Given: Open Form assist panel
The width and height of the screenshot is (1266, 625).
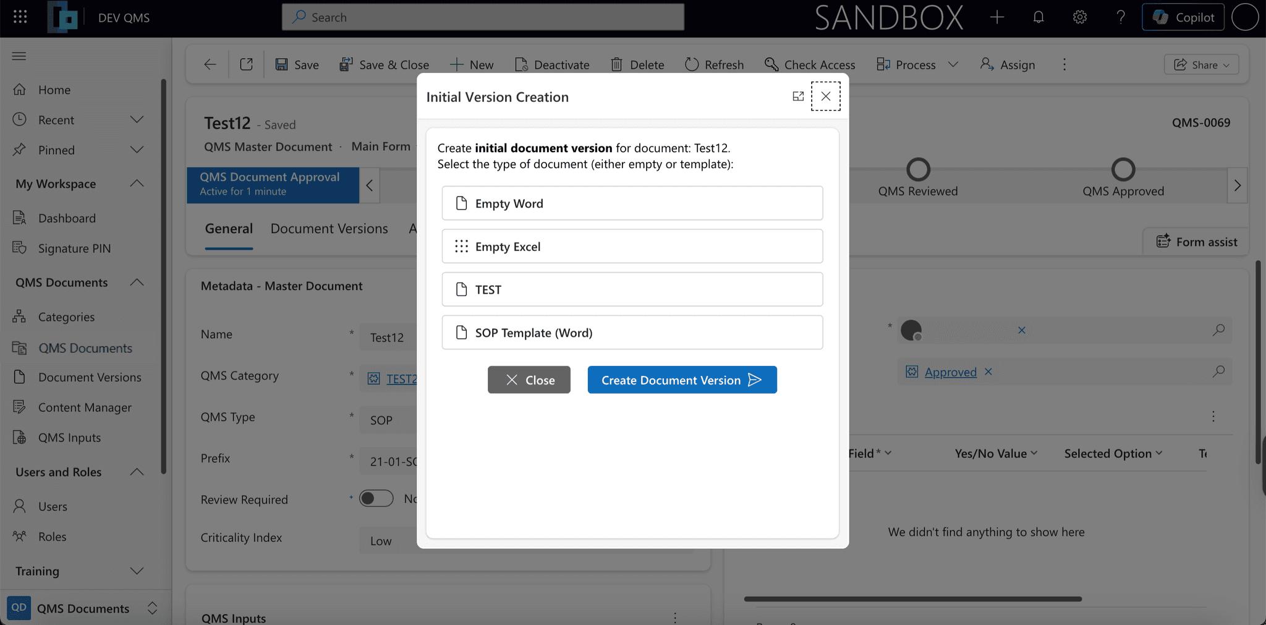Looking at the screenshot, I should pyautogui.click(x=1197, y=242).
